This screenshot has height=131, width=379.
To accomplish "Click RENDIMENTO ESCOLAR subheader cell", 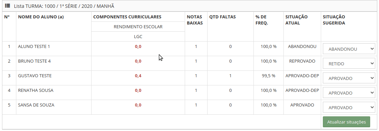I will (138, 27).
